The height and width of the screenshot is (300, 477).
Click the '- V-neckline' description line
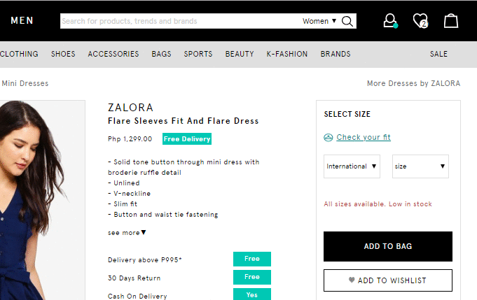pos(130,194)
